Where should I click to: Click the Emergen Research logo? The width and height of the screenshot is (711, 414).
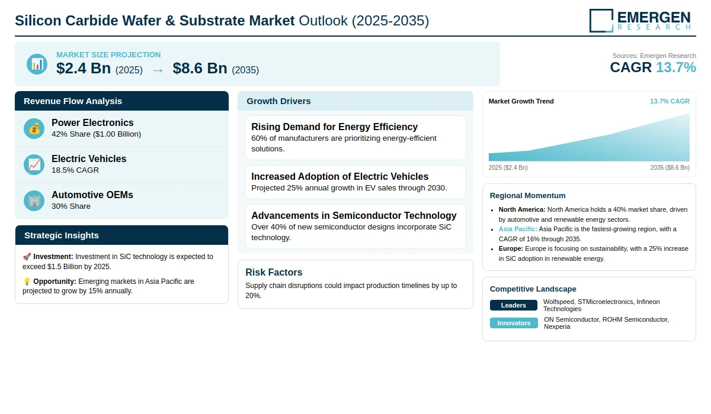point(640,20)
